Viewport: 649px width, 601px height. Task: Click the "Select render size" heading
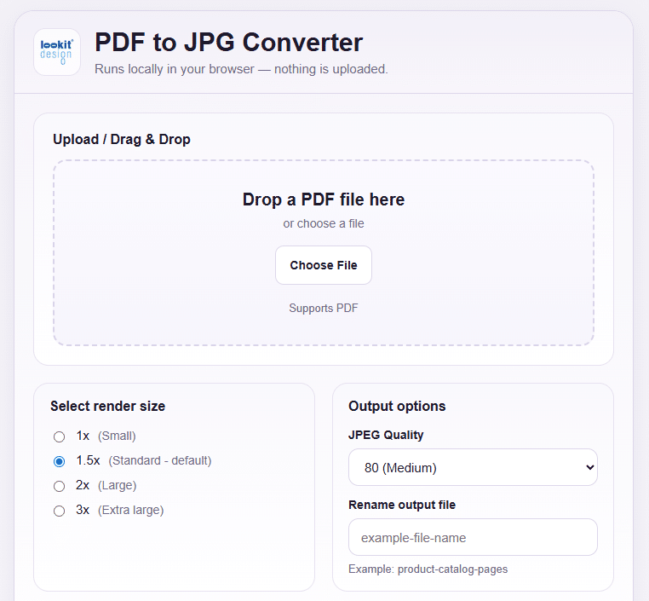tap(107, 407)
